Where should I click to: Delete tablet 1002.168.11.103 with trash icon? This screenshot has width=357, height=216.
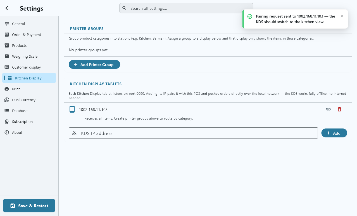pos(339,109)
